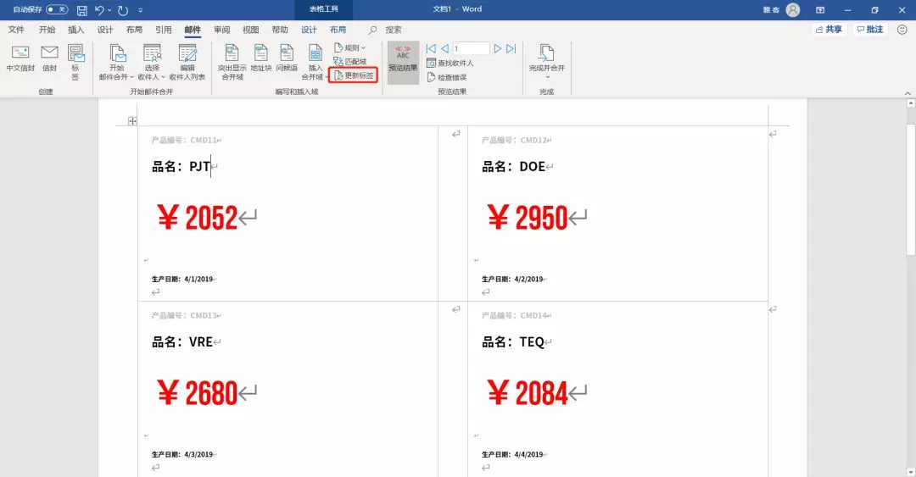
Task: Click the text 品名: DOE
Action: (513, 166)
